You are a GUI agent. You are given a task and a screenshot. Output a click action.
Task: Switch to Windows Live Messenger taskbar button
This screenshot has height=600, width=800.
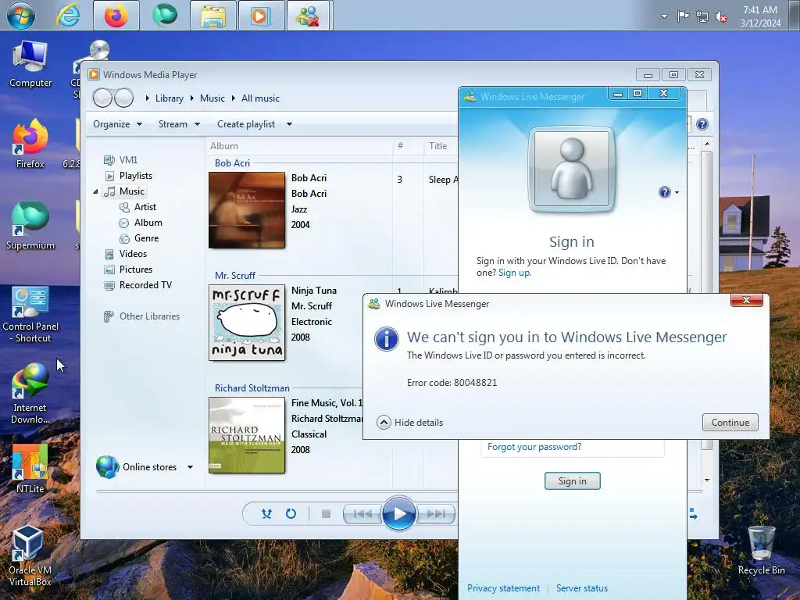tap(308, 16)
